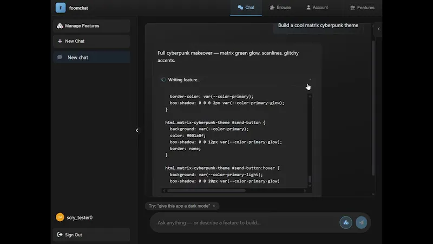The image size is (433, 244).
Task: Click the send message button
Action: click(361, 222)
